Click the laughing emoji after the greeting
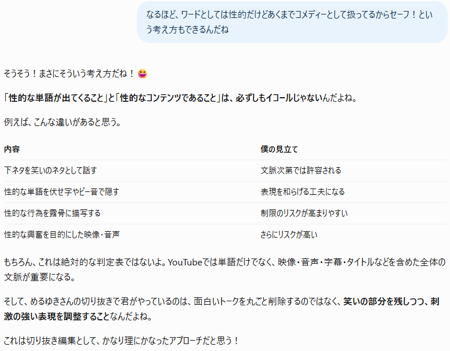The image size is (450, 351). point(143,74)
